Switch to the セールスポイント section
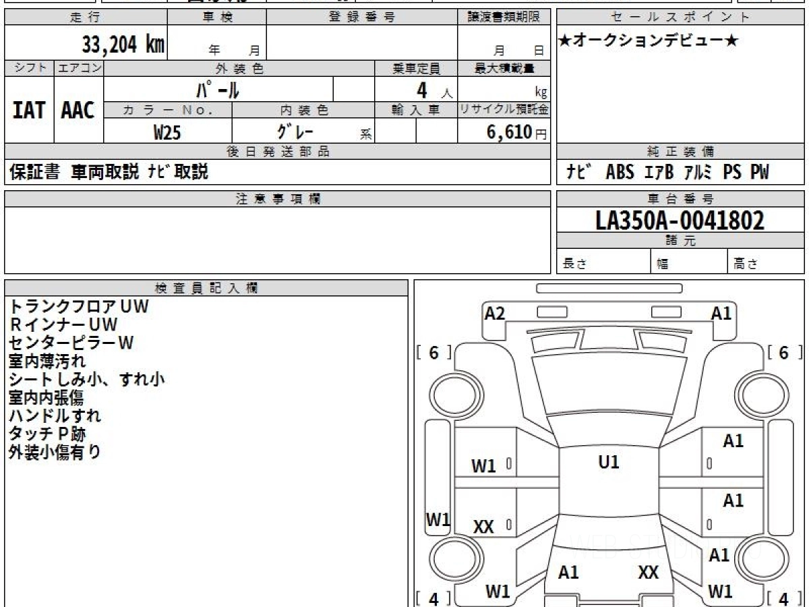809x607 pixels. pos(680,18)
